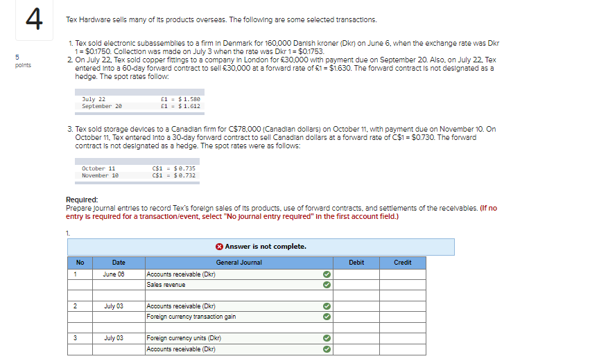The height and width of the screenshot is (361, 590).
Task: Click the General Journal column header
Action: (239, 263)
